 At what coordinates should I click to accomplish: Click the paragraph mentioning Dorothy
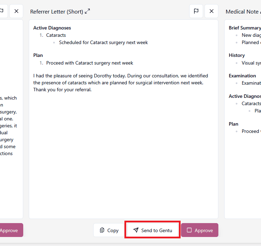(x=121, y=83)
